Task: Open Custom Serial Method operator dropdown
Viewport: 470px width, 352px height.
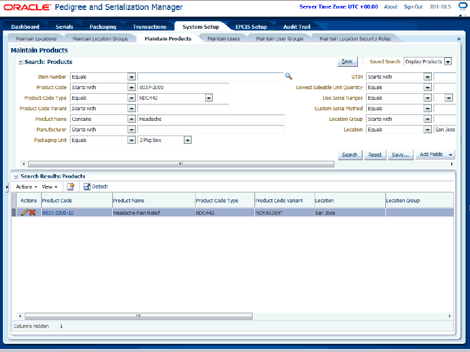Action: pyautogui.click(x=428, y=109)
